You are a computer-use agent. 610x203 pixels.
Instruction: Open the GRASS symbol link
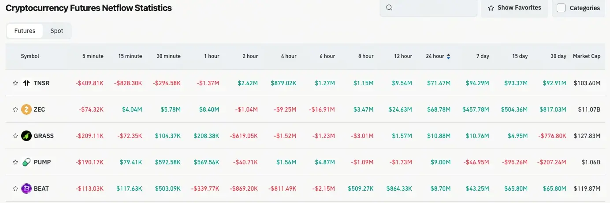[44, 136]
